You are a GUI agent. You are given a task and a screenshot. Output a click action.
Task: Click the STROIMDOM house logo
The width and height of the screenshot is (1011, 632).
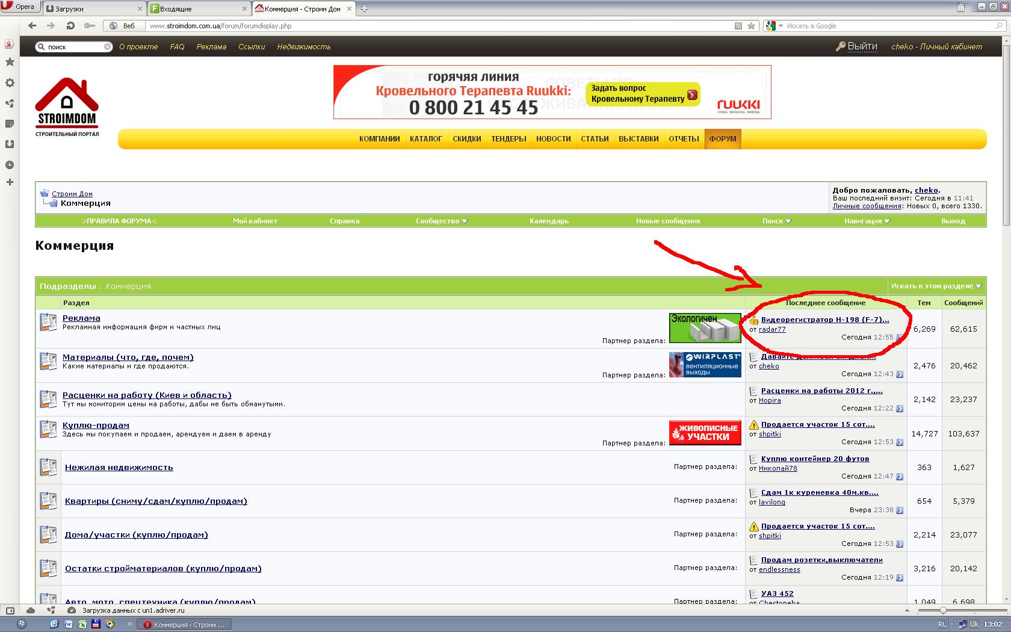click(67, 107)
